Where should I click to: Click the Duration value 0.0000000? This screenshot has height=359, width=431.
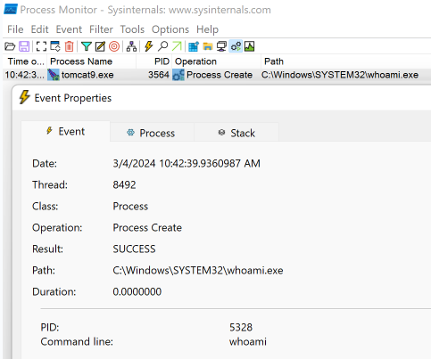pyautogui.click(x=137, y=291)
